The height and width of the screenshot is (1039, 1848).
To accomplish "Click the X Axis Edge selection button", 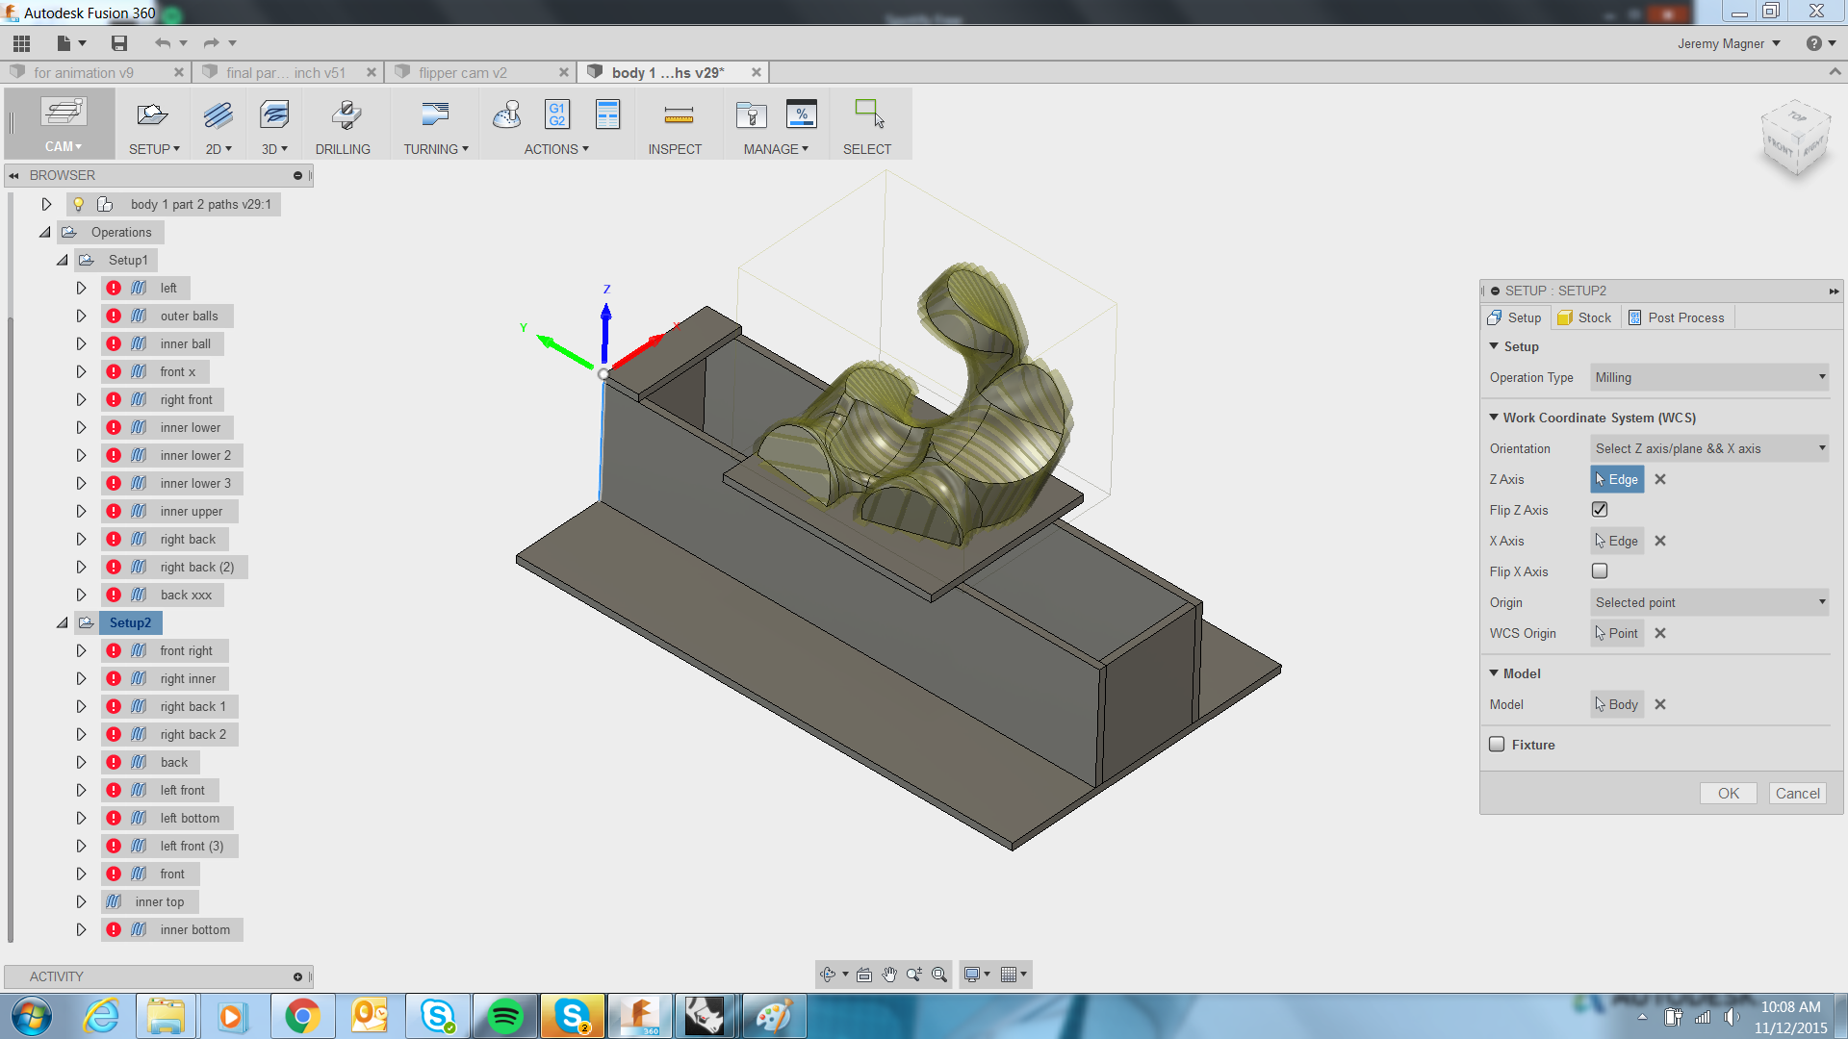I will (x=1617, y=541).
